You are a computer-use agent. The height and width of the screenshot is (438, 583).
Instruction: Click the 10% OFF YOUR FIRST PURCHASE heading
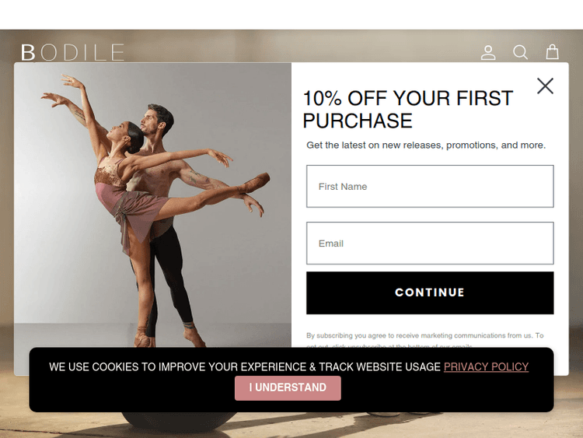[x=408, y=110]
